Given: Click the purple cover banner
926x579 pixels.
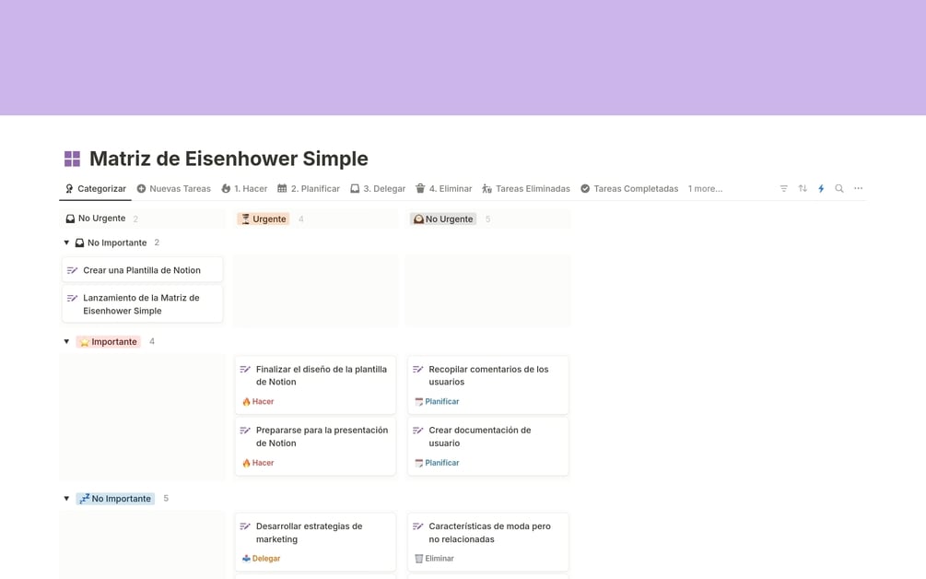Looking at the screenshot, I should (x=463, y=57).
